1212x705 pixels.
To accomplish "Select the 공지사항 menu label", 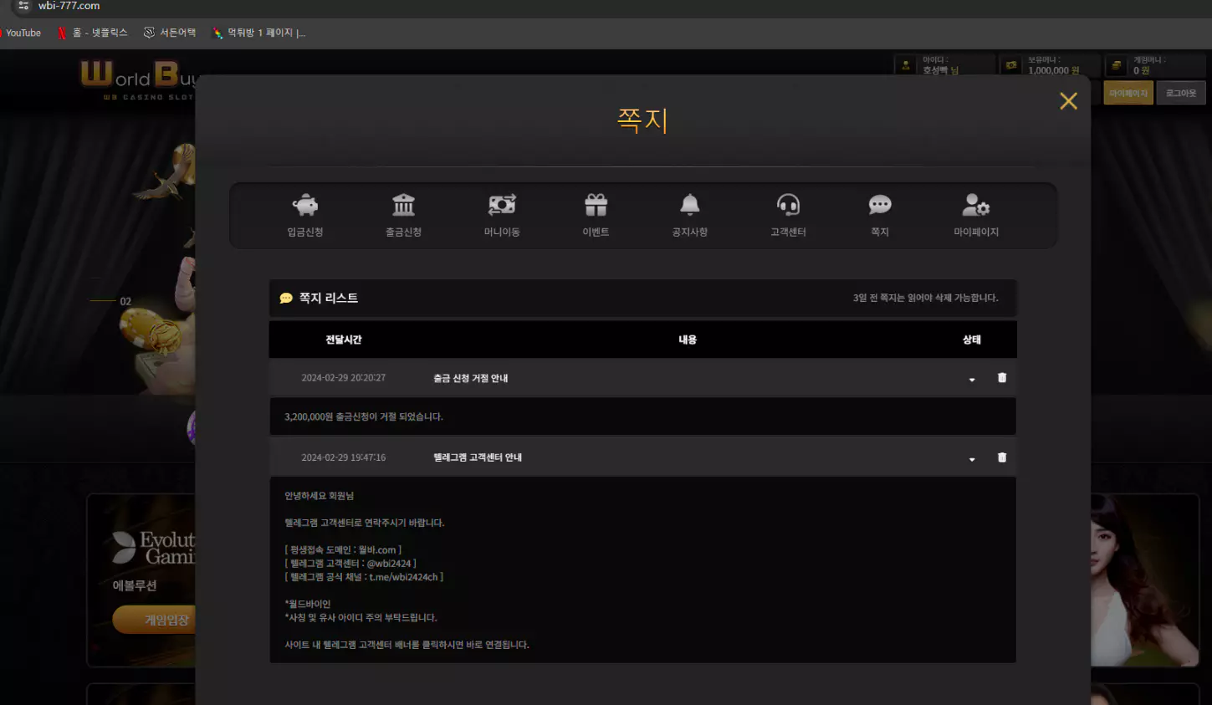I will point(690,232).
